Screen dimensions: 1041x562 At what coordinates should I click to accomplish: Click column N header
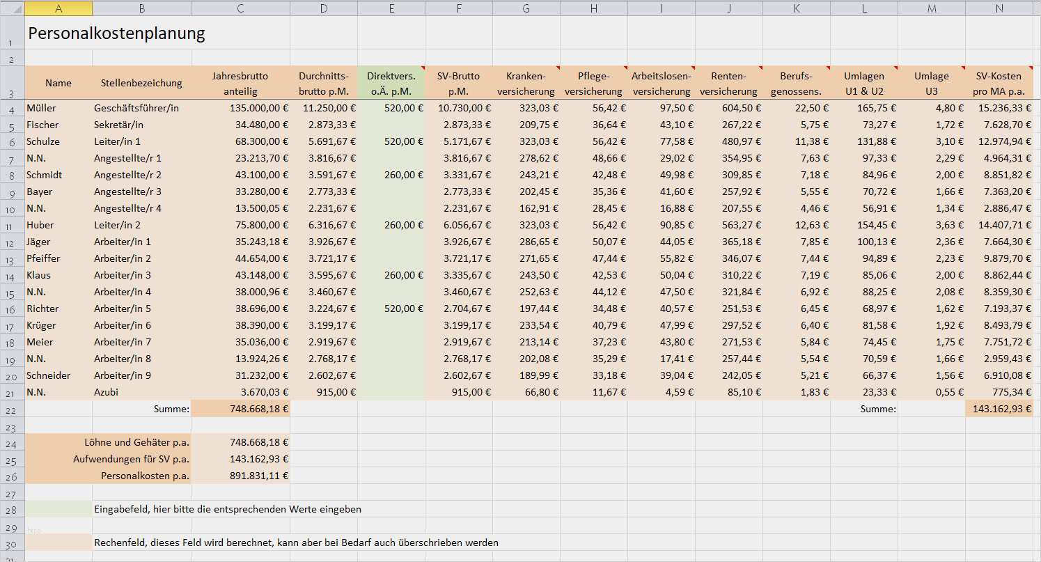999,8
